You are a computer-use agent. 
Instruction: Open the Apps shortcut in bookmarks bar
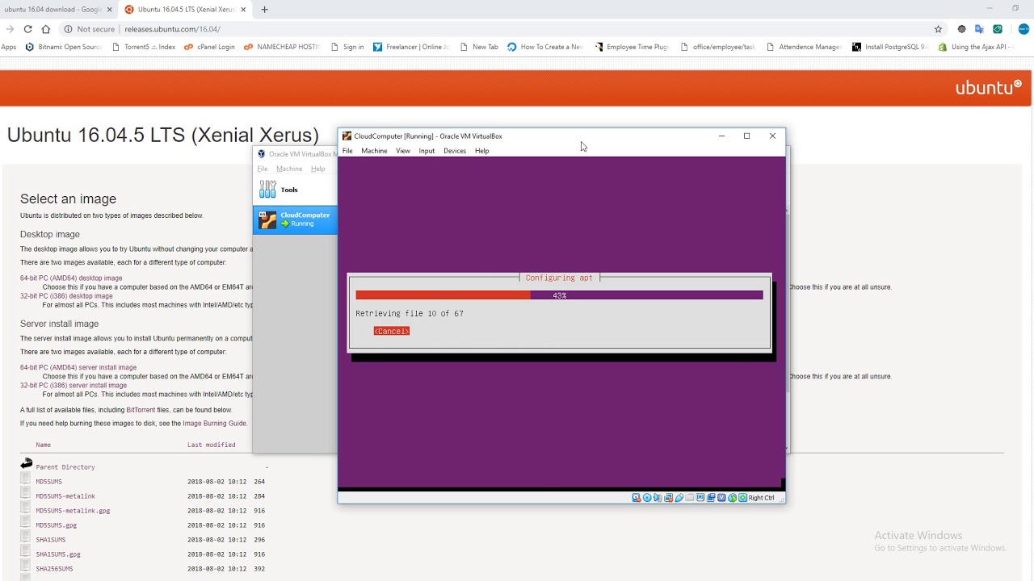(x=9, y=47)
